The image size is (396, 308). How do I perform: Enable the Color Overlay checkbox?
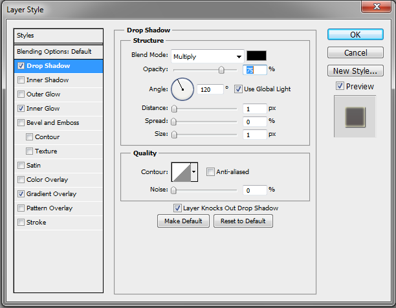[21, 179]
